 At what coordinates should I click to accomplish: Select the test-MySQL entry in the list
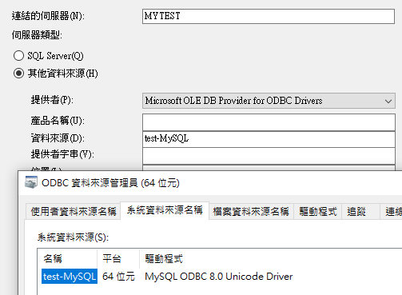click(x=70, y=277)
